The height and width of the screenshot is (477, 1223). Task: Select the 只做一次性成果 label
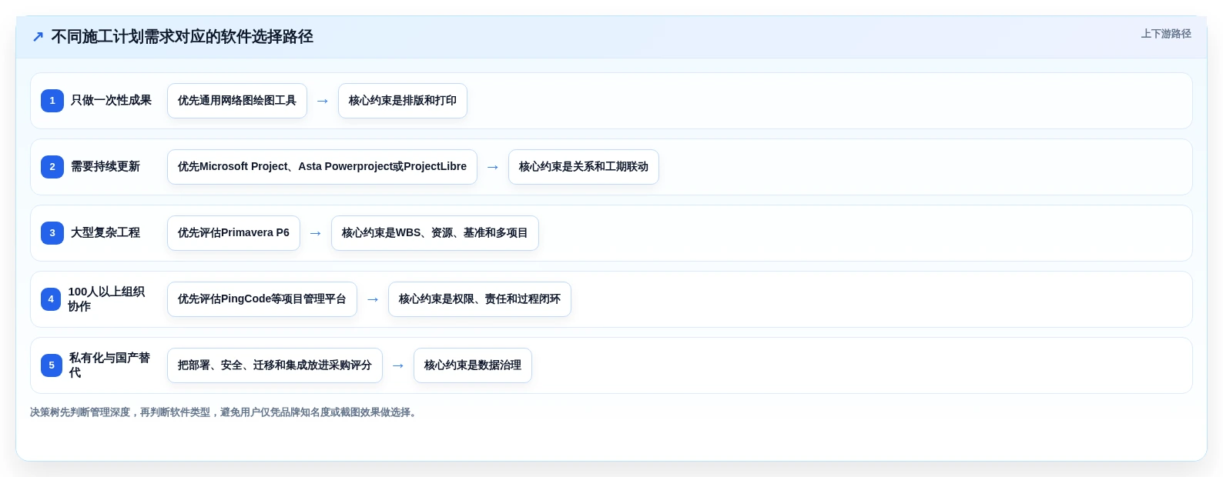click(x=111, y=100)
